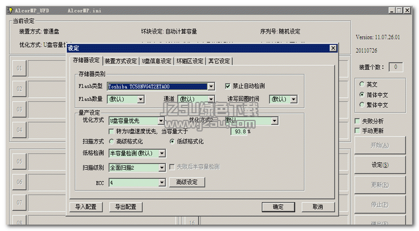Click 更新(R) button in main window
The image size is (419, 231).
pos(380,184)
